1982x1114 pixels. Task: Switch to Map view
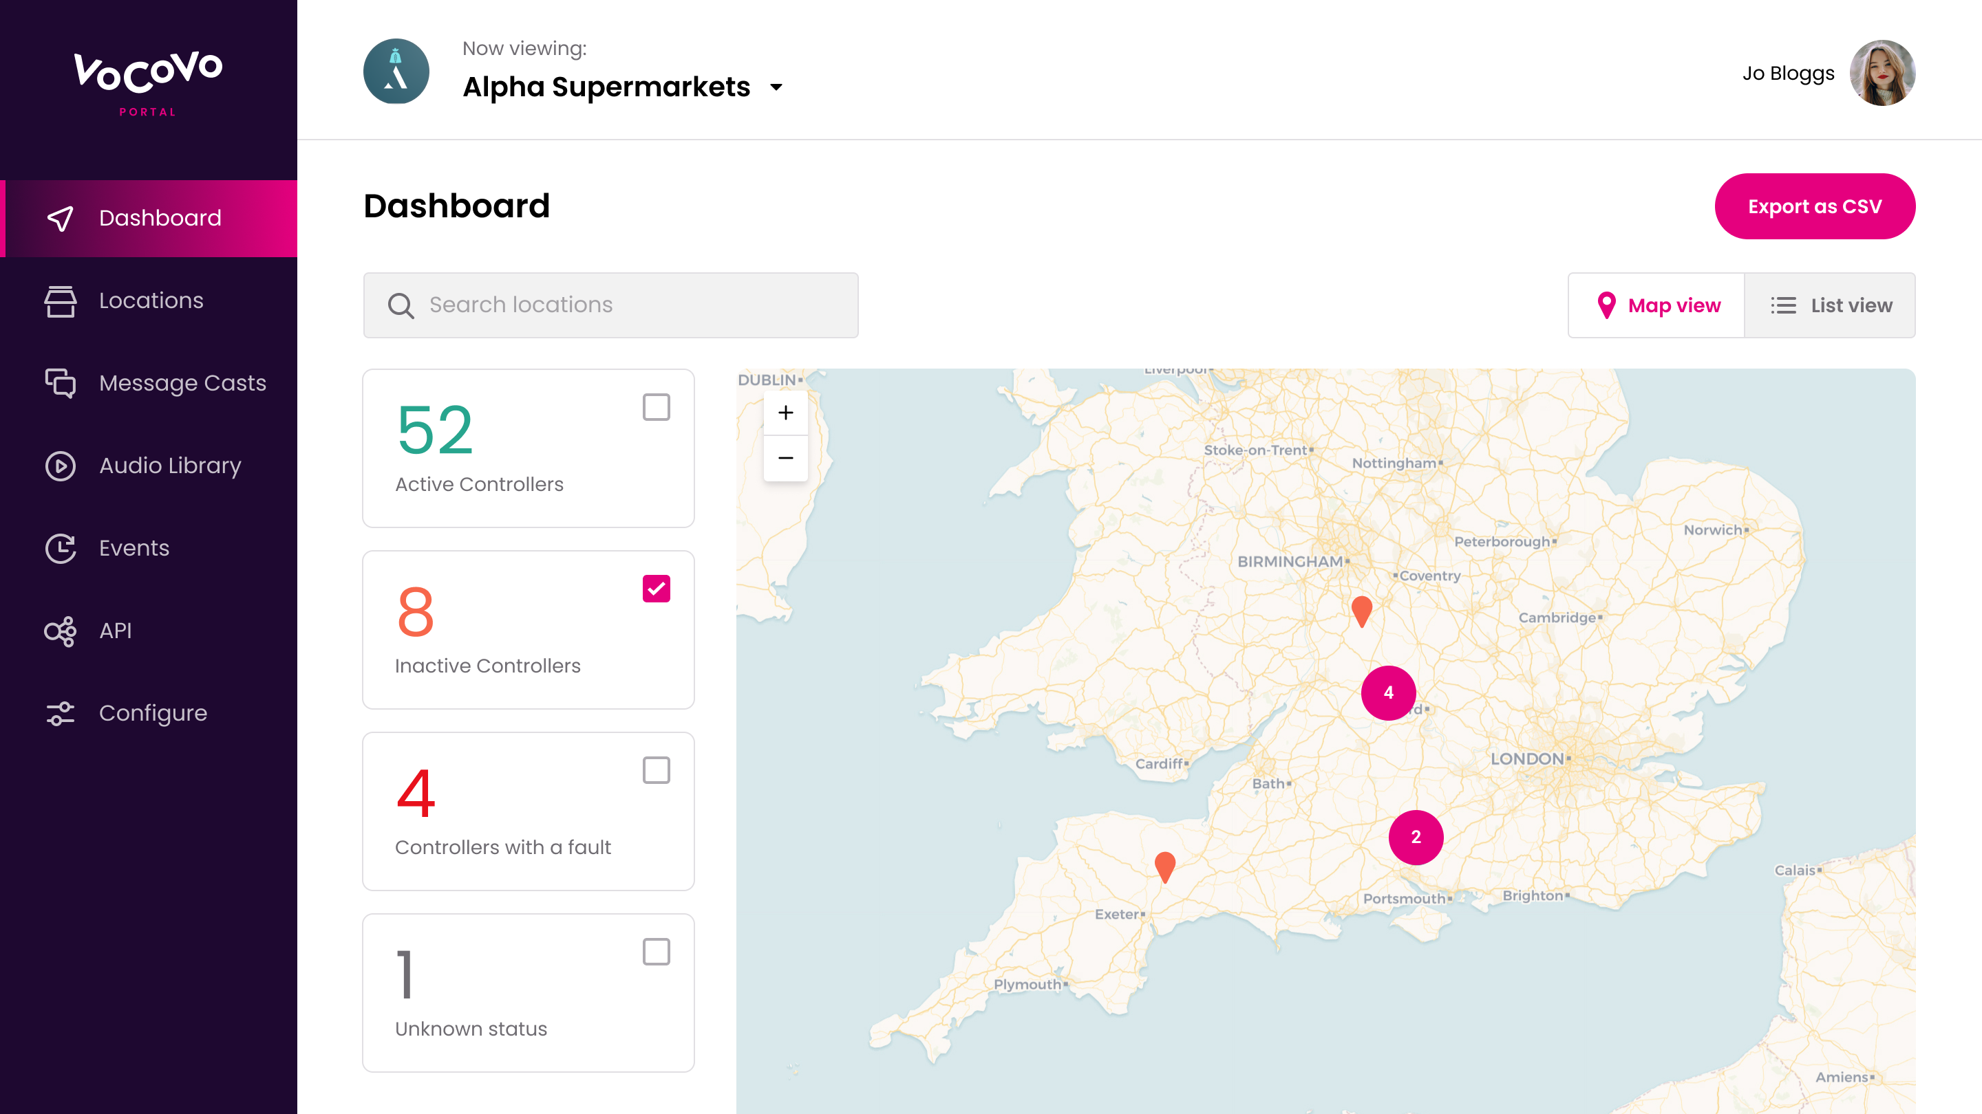pyautogui.click(x=1656, y=305)
